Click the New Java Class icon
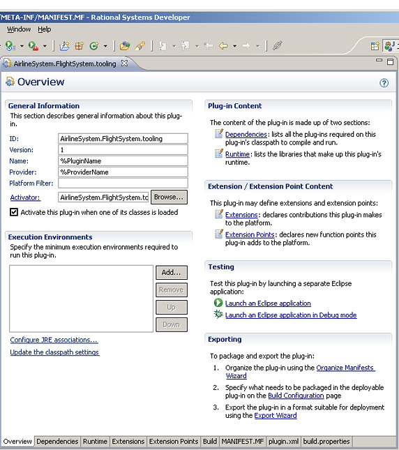The image size is (399, 450). click(x=94, y=45)
